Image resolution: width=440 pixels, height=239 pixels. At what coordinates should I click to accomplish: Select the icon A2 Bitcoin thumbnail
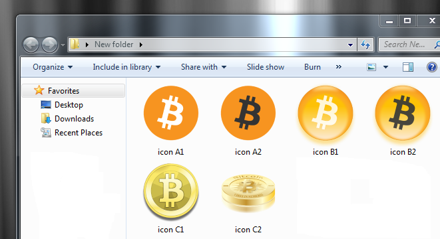pos(248,113)
